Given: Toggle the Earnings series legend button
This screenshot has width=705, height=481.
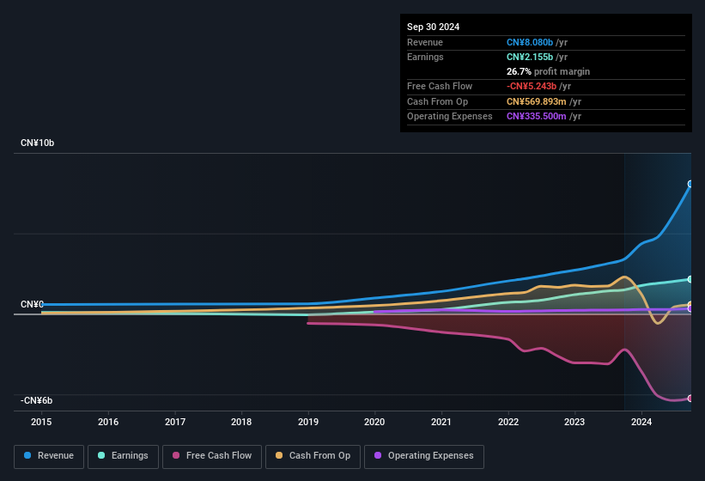Looking at the screenshot, I should pyautogui.click(x=123, y=456).
